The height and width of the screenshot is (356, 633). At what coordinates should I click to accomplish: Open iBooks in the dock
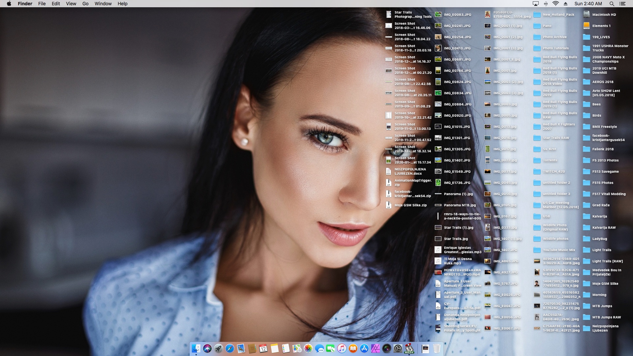(353, 348)
